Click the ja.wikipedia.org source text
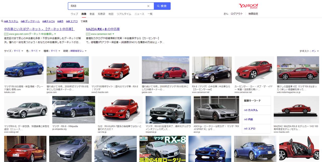322x162 pixels. pos(59,129)
